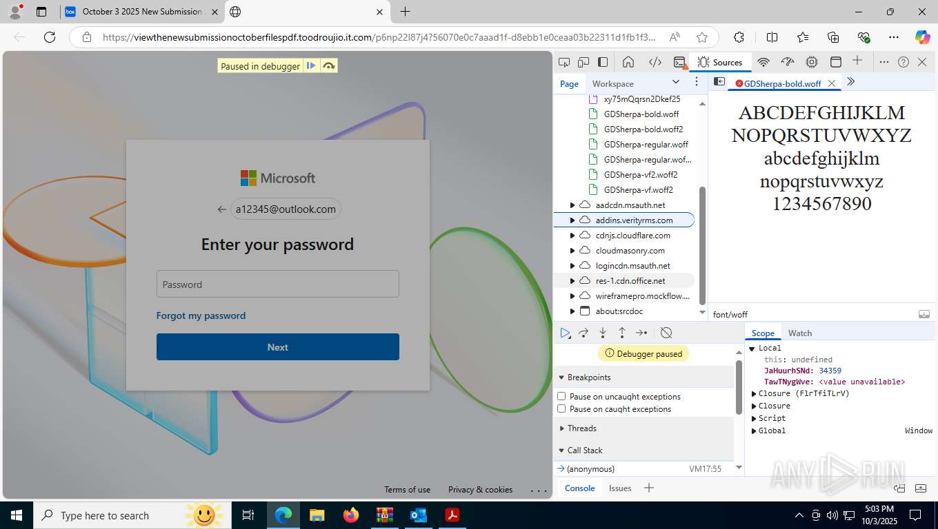Switch to the Sources tab
The height and width of the screenshot is (529, 938).
720,62
